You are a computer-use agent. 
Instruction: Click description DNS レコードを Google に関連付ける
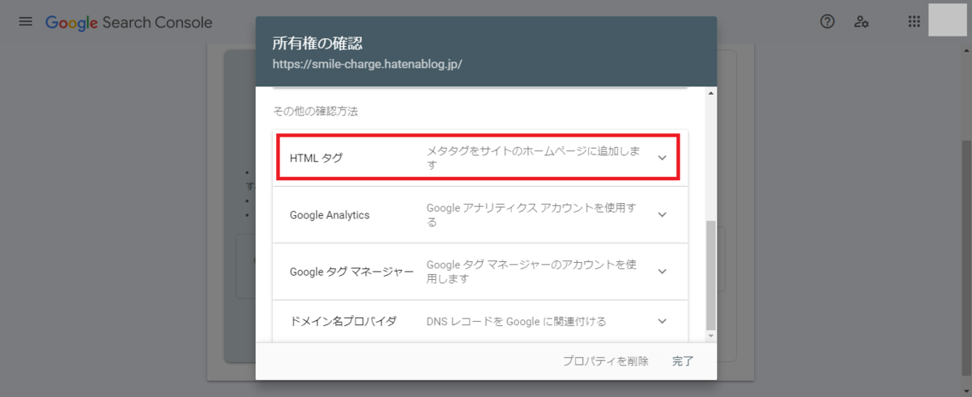[x=517, y=321]
